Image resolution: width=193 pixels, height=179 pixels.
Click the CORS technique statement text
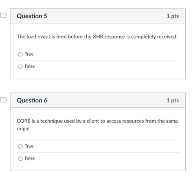97,125
